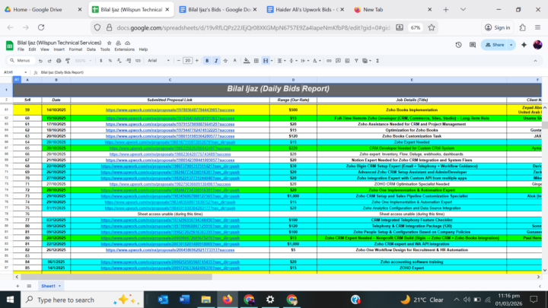Open the File menu
Screen dimensions: 548x308
coord(21,49)
